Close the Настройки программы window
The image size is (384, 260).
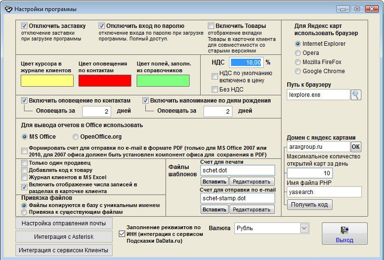[372, 9]
